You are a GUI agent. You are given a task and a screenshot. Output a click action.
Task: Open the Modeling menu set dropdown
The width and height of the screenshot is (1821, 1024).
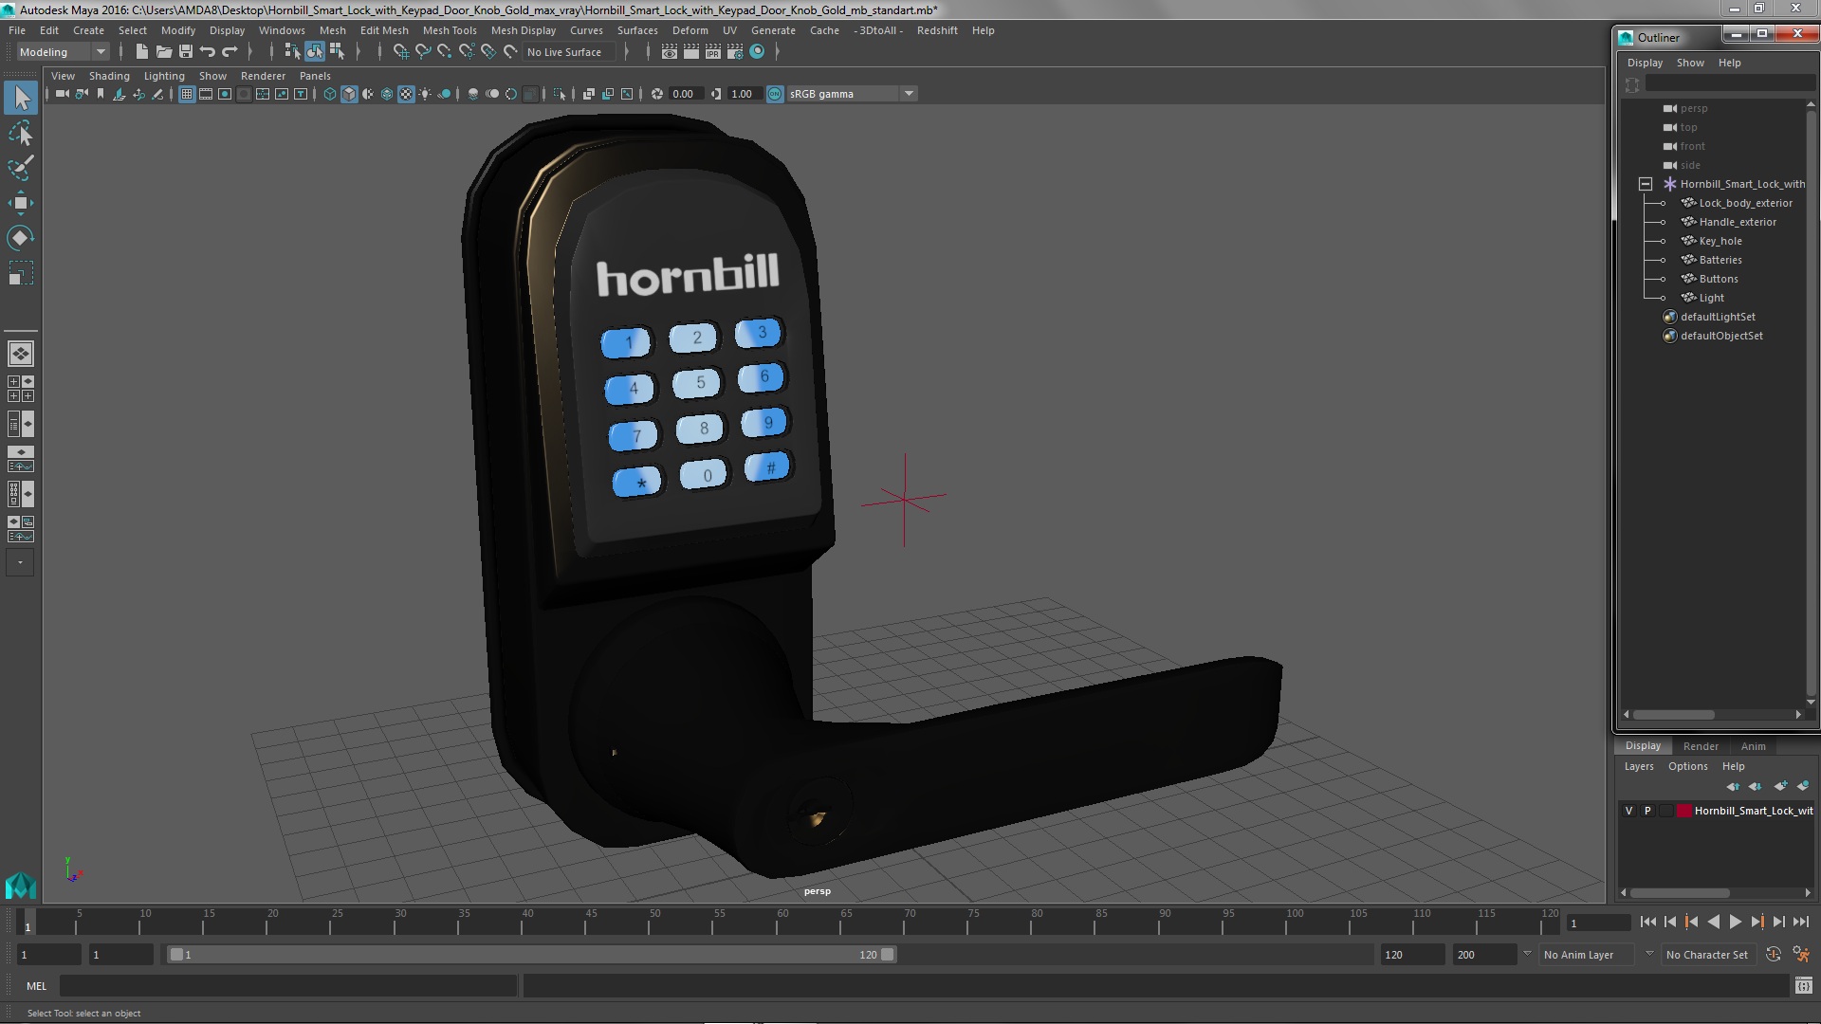(x=63, y=52)
